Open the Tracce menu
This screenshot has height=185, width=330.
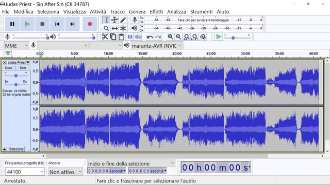click(x=118, y=12)
